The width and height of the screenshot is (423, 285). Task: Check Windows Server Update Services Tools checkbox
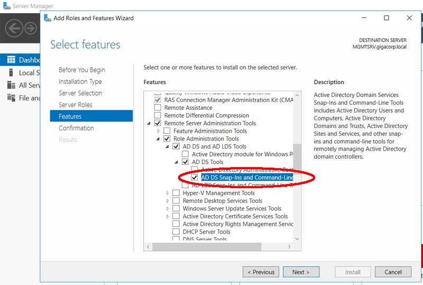[176, 208]
